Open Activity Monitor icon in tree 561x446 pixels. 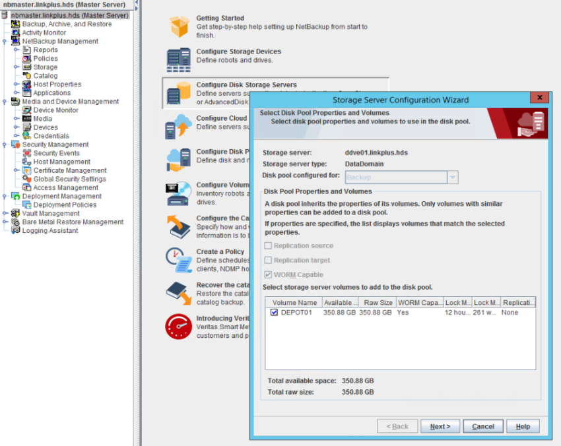(x=15, y=32)
